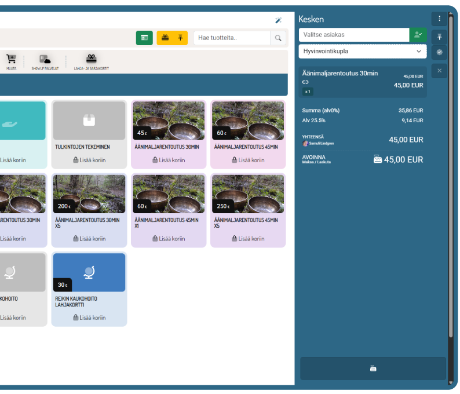The image size is (460, 394).
Task: Click the cash register button at bottom
Action: (373, 369)
